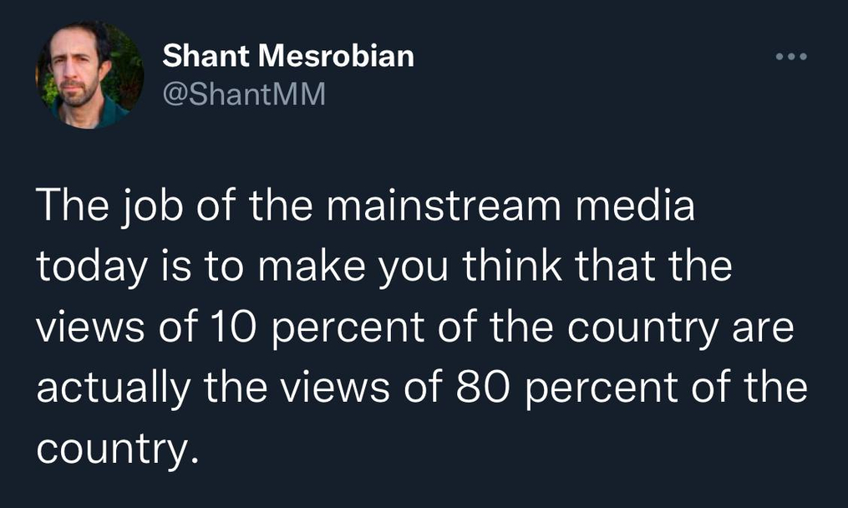The height and width of the screenshot is (508, 848).
Task: Click "percent" after the number 10
Action: pos(348,330)
